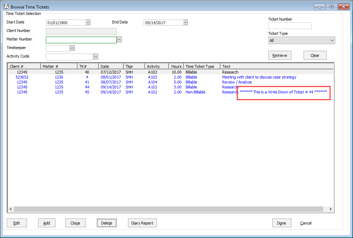
Task: Click the horizontal scrollbar left arrow
Action: 11,209
